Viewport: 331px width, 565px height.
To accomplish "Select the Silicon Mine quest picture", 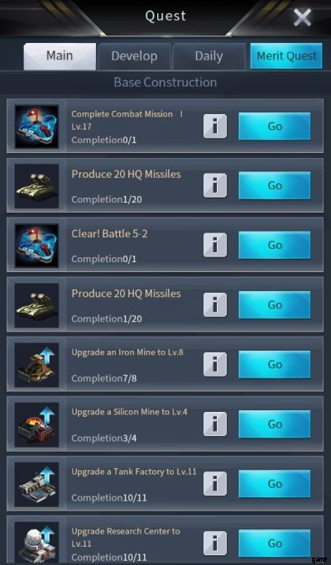I will 36,424.
